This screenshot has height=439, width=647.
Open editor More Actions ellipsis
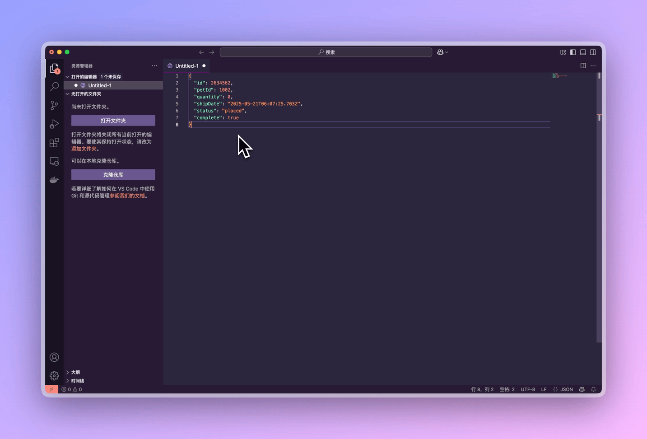point(593,66)
